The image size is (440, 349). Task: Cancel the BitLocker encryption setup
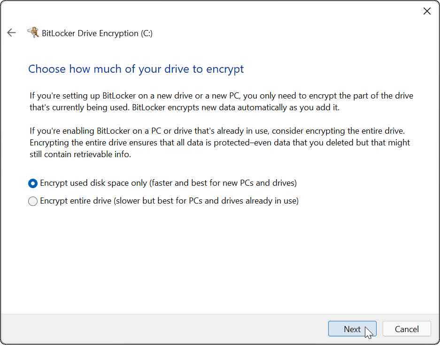click(407, 329)
